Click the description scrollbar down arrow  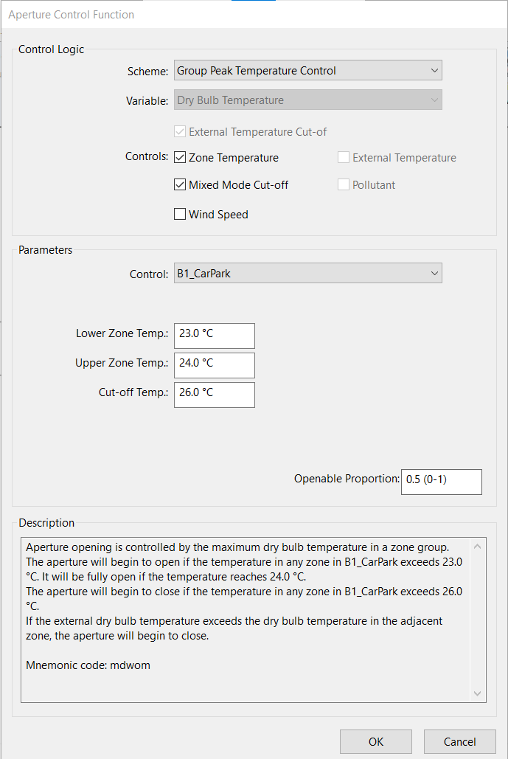[x=478, y=693]
